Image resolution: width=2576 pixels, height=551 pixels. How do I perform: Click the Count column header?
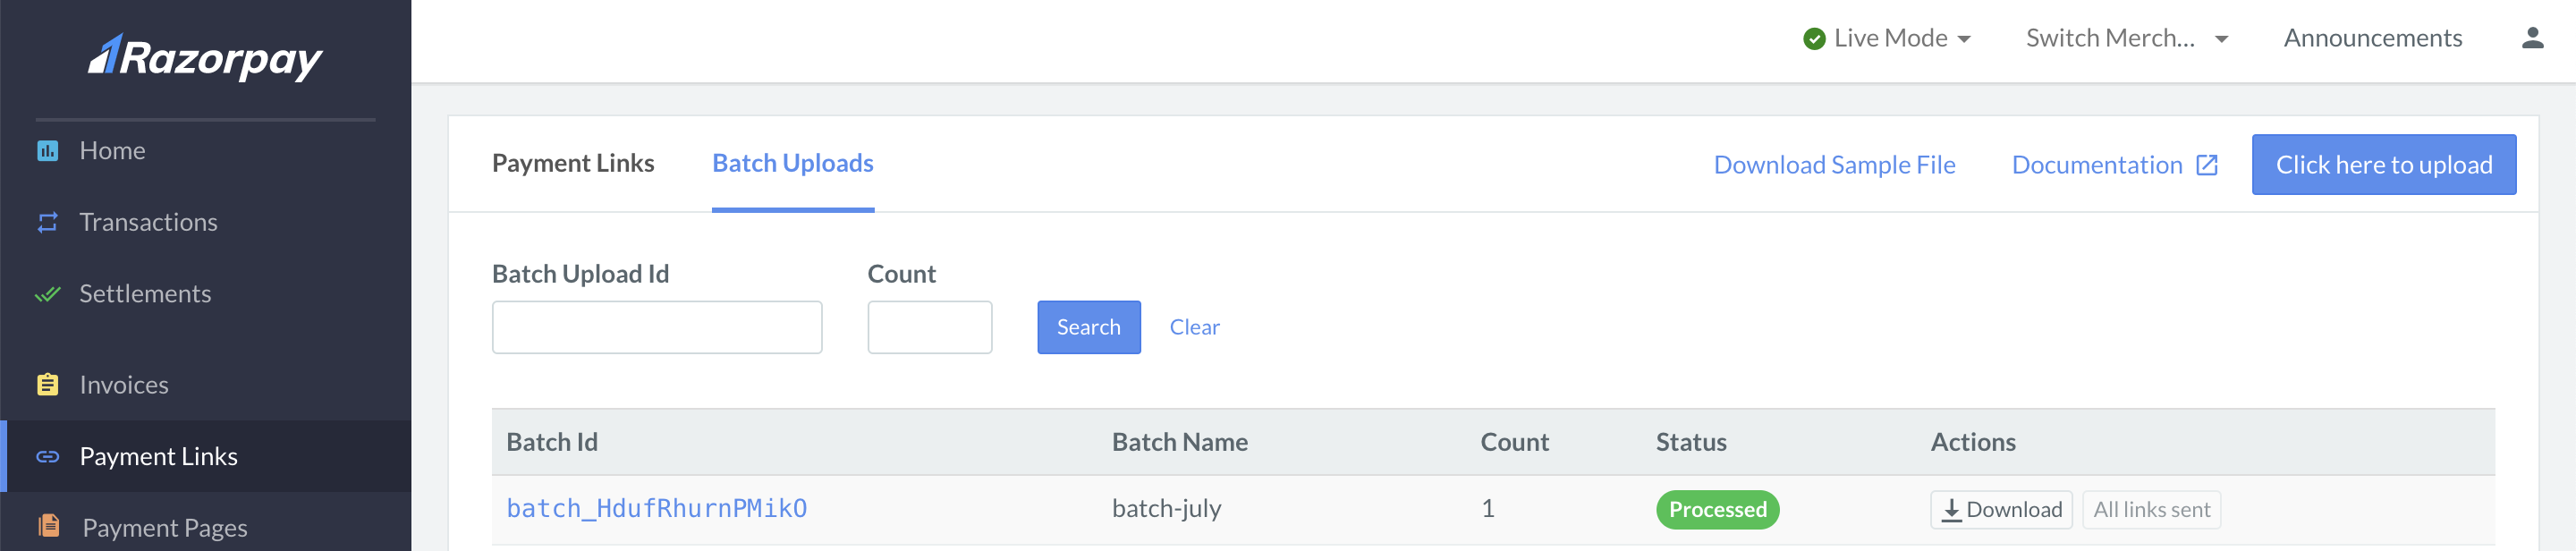pos(1514,442)
